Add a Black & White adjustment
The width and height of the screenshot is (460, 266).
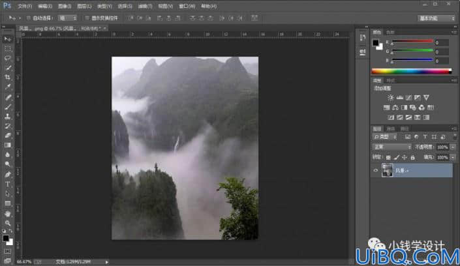point(405,108)
